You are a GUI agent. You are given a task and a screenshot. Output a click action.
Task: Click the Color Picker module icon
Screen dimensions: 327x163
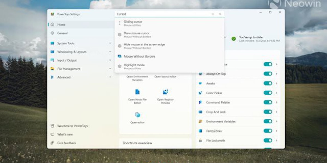200,93
